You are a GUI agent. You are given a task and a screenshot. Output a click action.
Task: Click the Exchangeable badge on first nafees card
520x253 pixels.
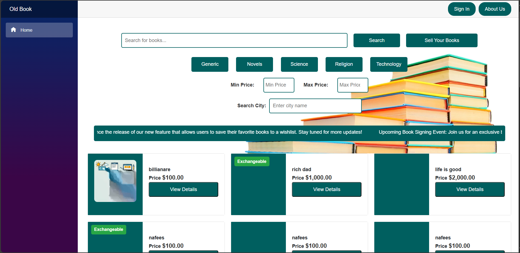(109, 230)
